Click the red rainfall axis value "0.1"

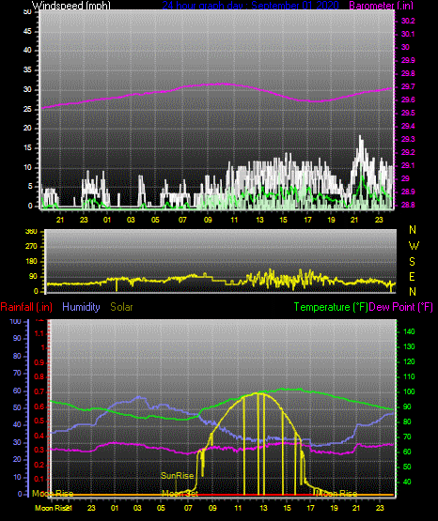tap(39, 479)
